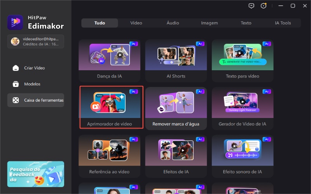Screen dimensions: 311x194
Task: Click AI badge on Remover marca d'água card
Action: coord(200,92)
